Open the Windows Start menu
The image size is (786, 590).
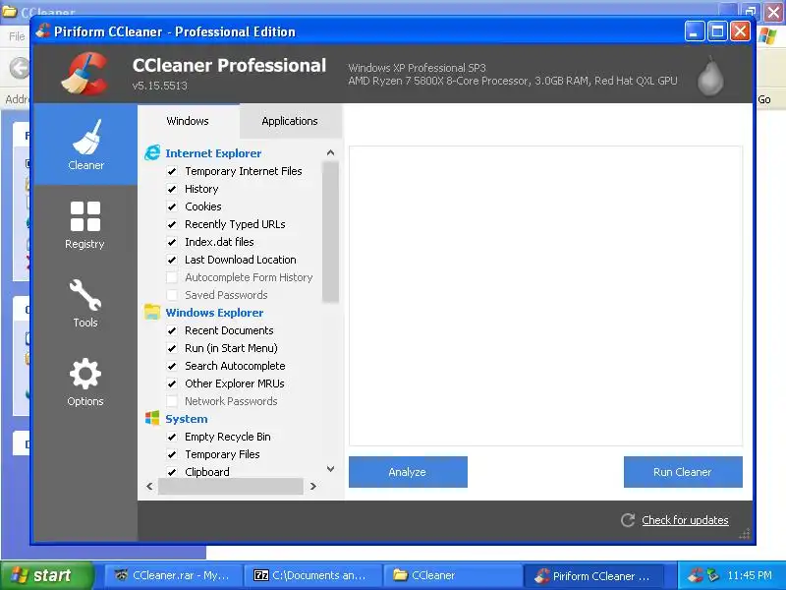(x=46, y=575)
